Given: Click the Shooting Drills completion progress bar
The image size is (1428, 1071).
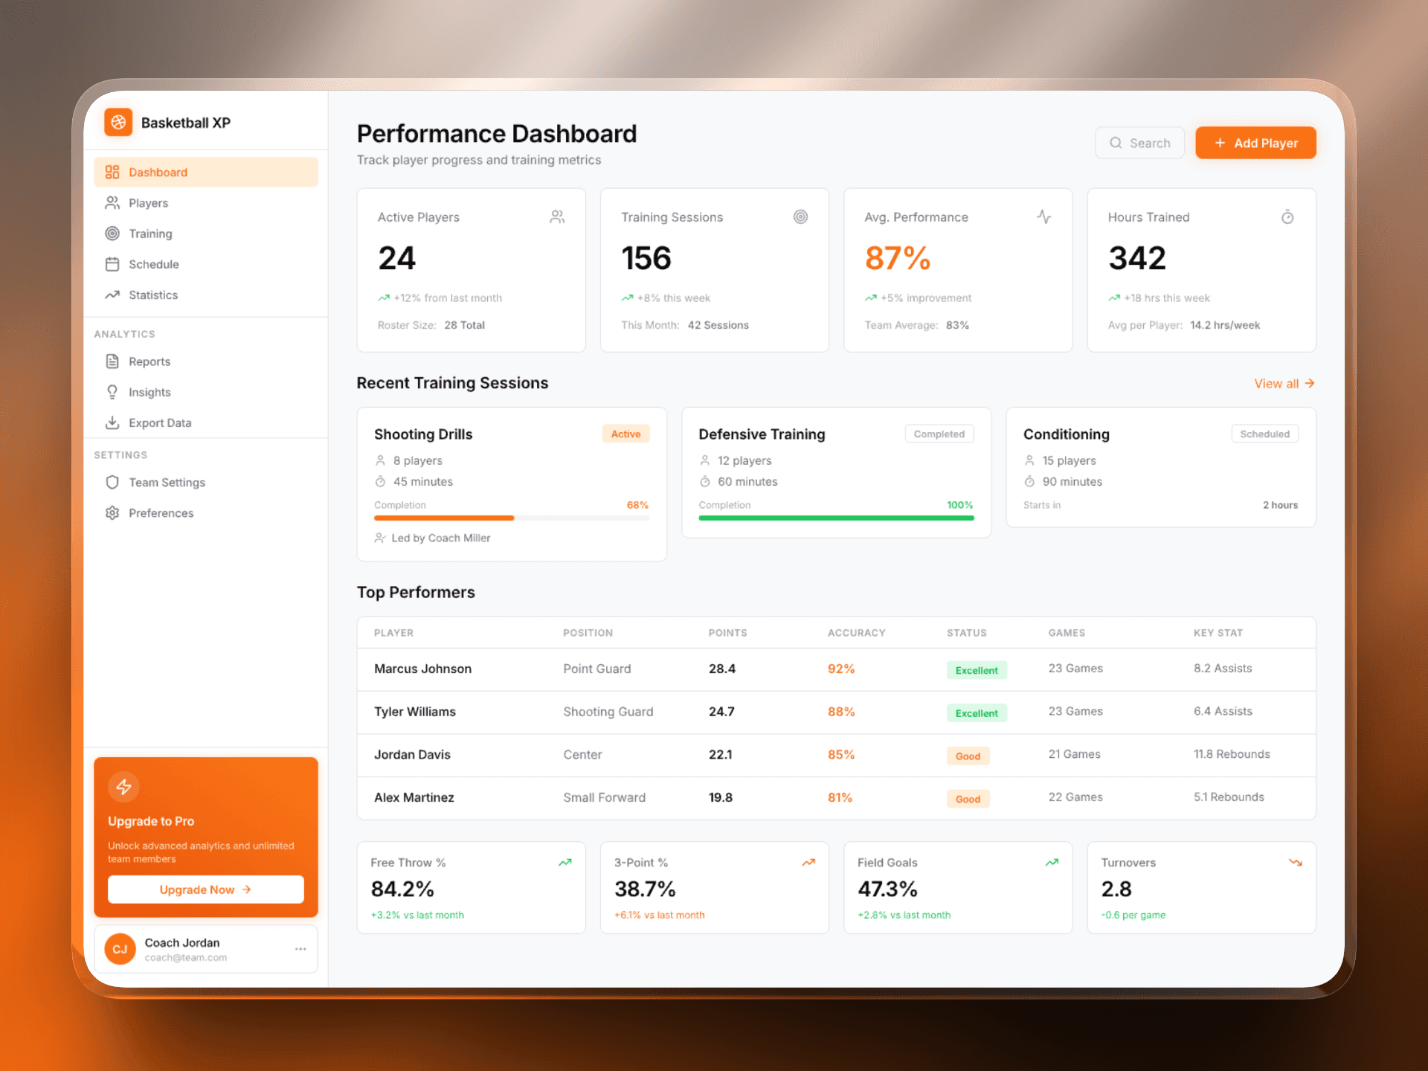Looking at the screenshot, I should 511,518.
